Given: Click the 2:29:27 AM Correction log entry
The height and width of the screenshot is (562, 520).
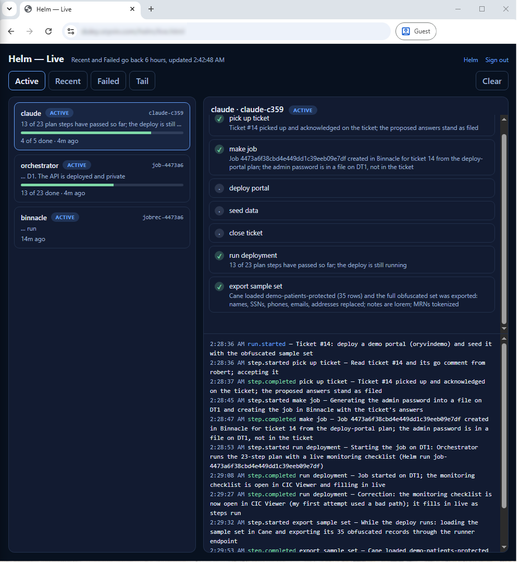Looking at the screenshot, I should [x=351, y=504].
